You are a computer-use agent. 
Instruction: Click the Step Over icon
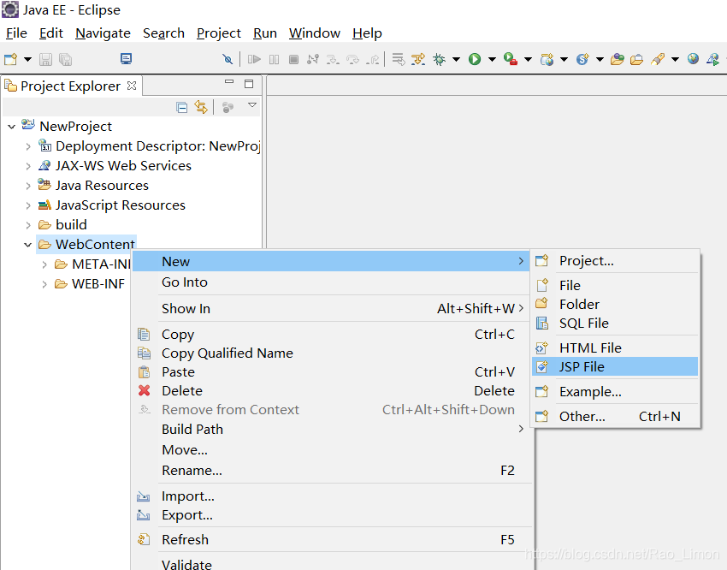[353, 59]
